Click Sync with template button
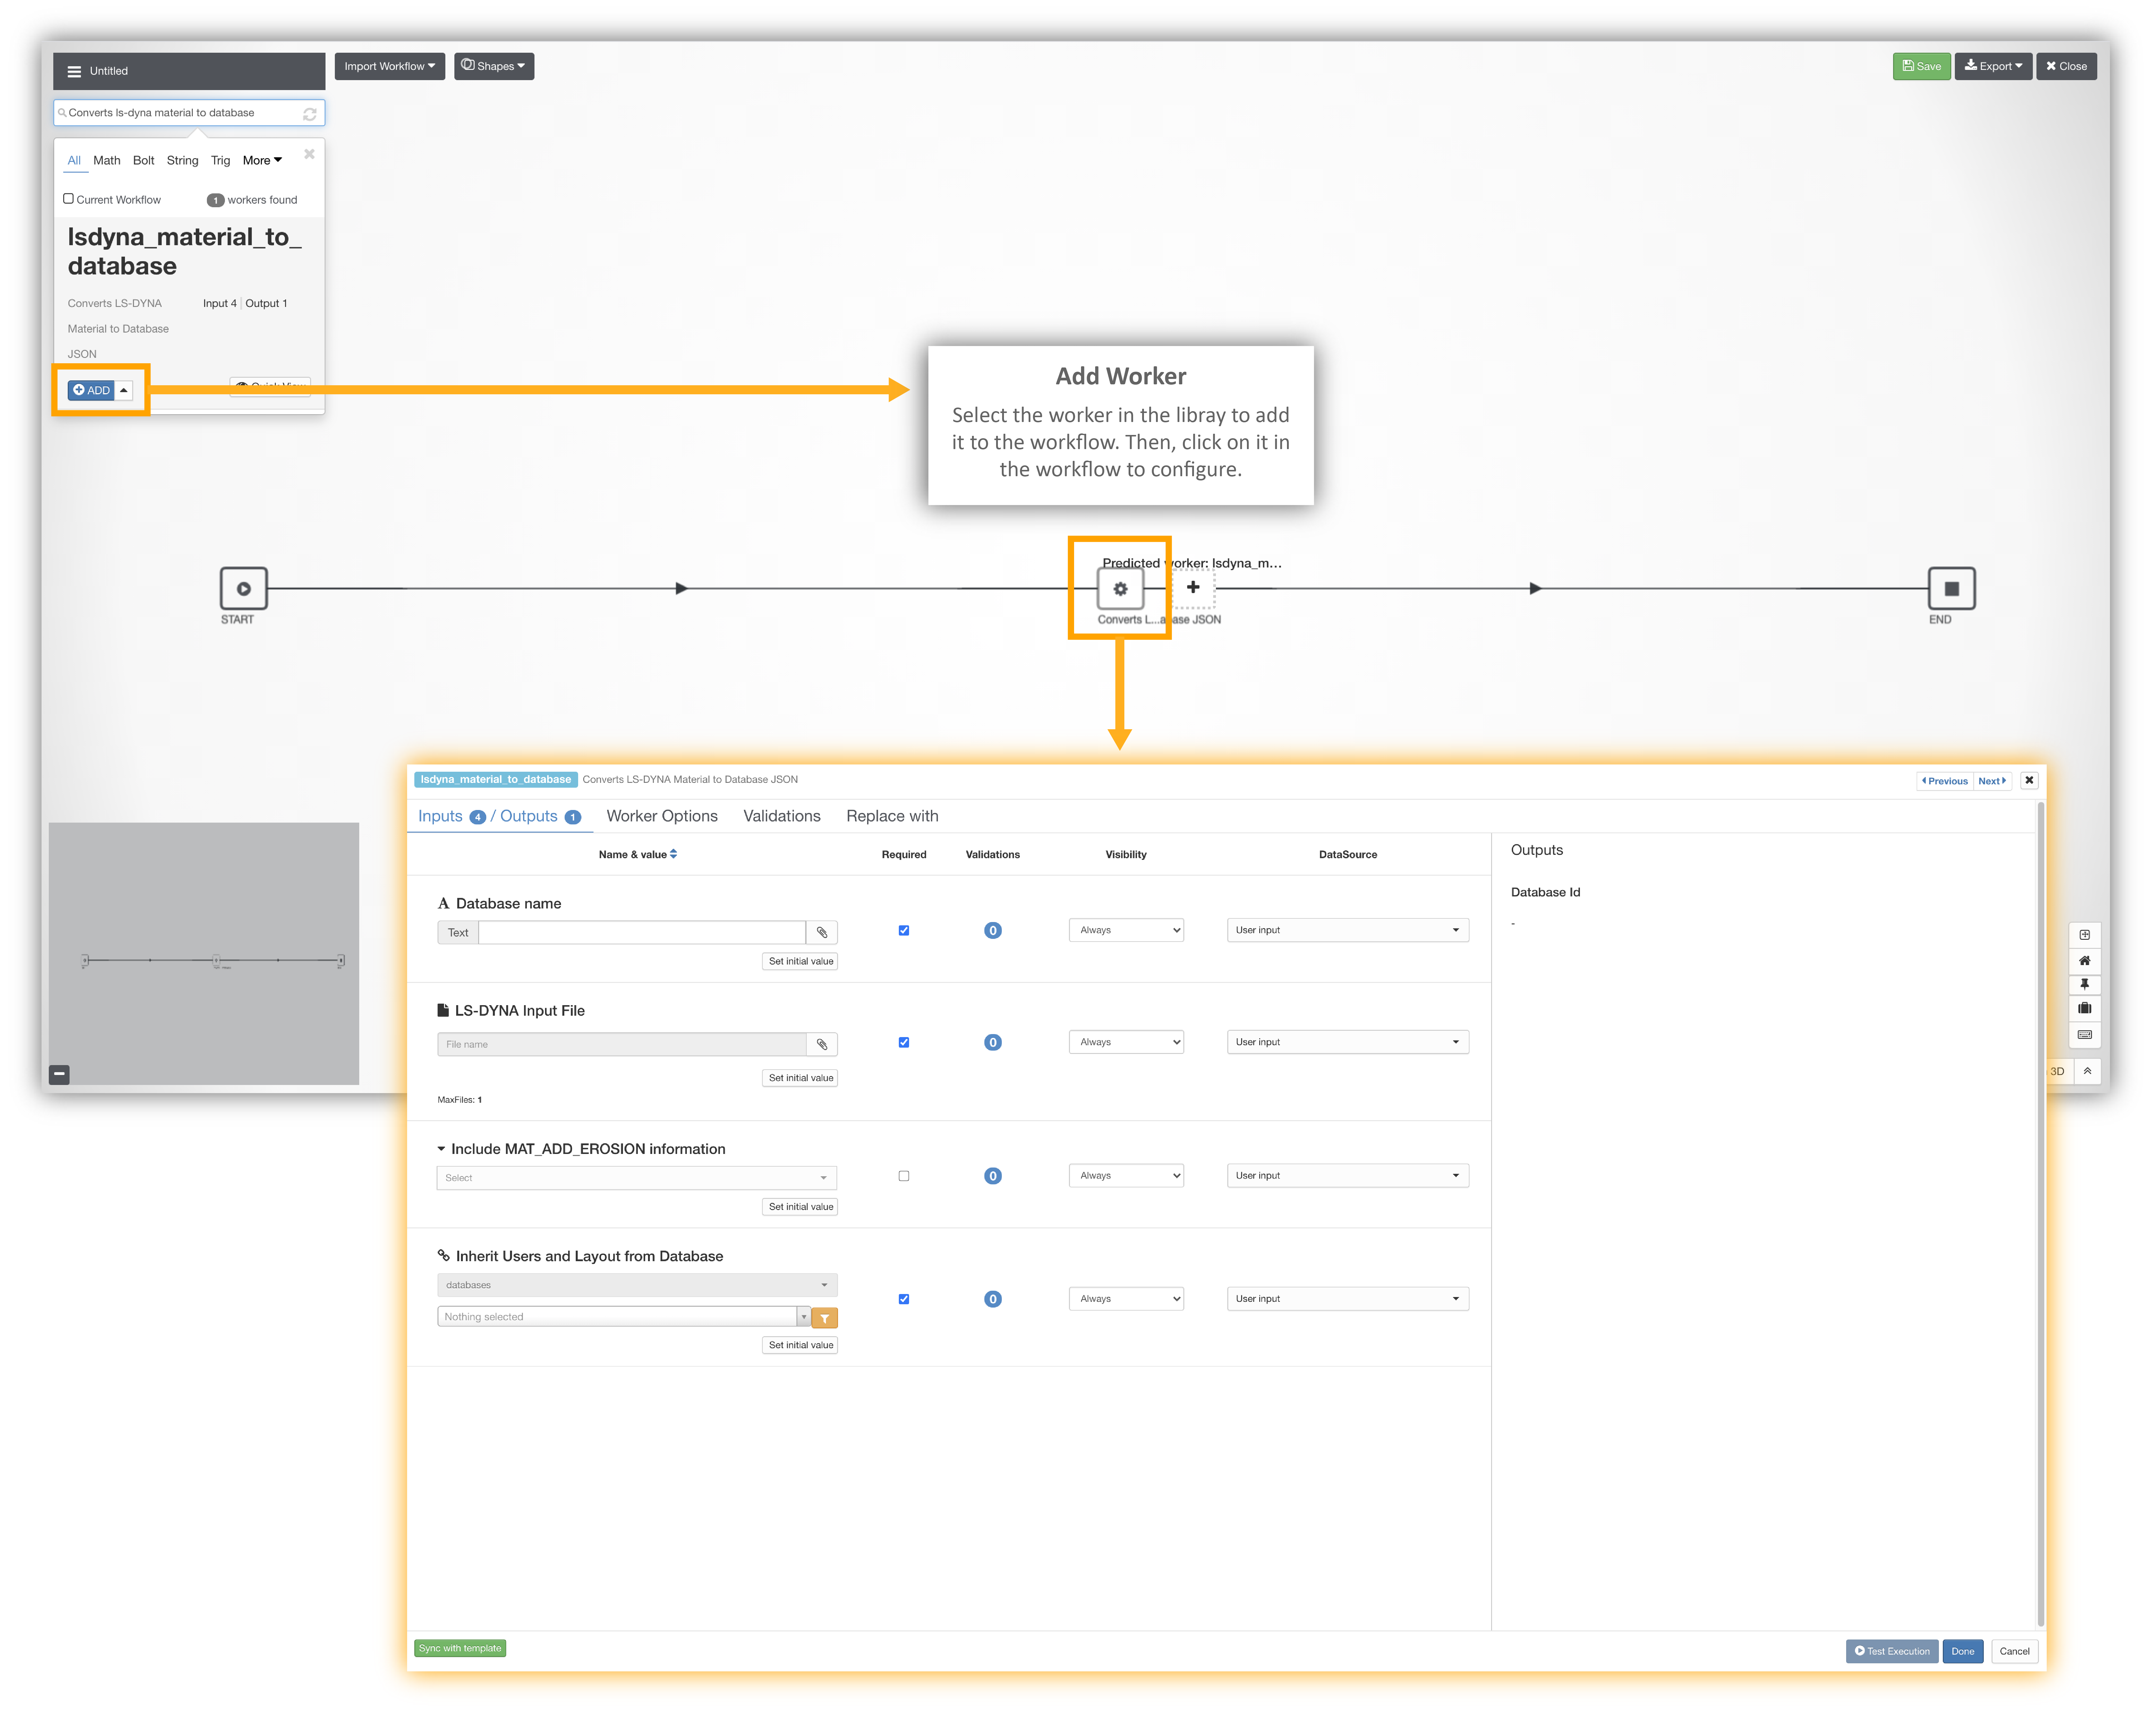Image resolution: width=2156 pixels, height=1713 pixels. (460, 1648)
